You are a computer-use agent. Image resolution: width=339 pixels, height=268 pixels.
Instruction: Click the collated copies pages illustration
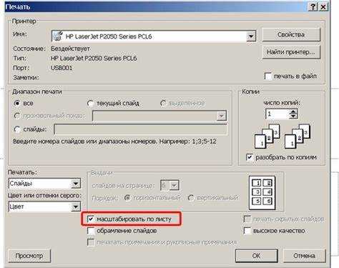point(267,136)
